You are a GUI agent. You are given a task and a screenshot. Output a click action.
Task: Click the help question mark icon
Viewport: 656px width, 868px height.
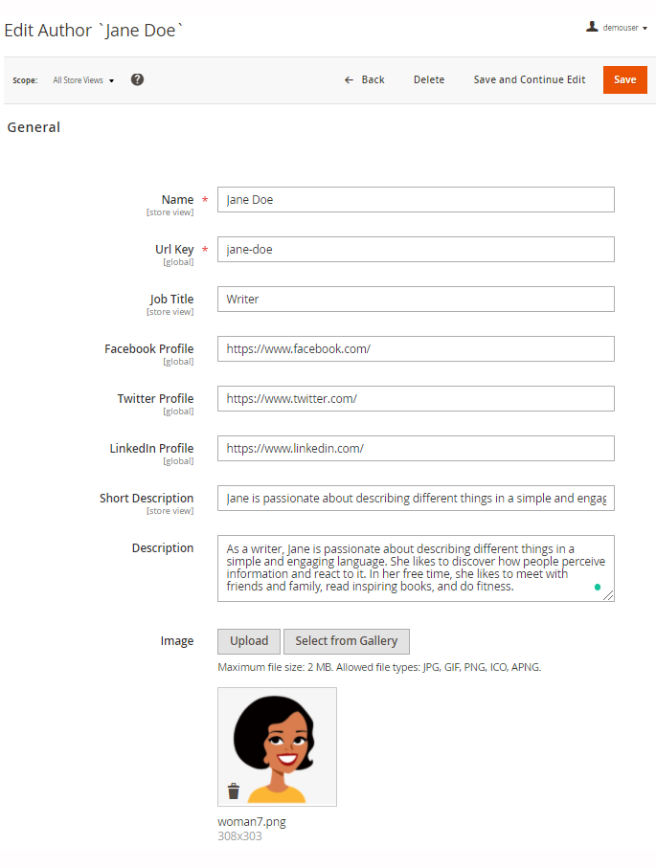click(137, 79)
